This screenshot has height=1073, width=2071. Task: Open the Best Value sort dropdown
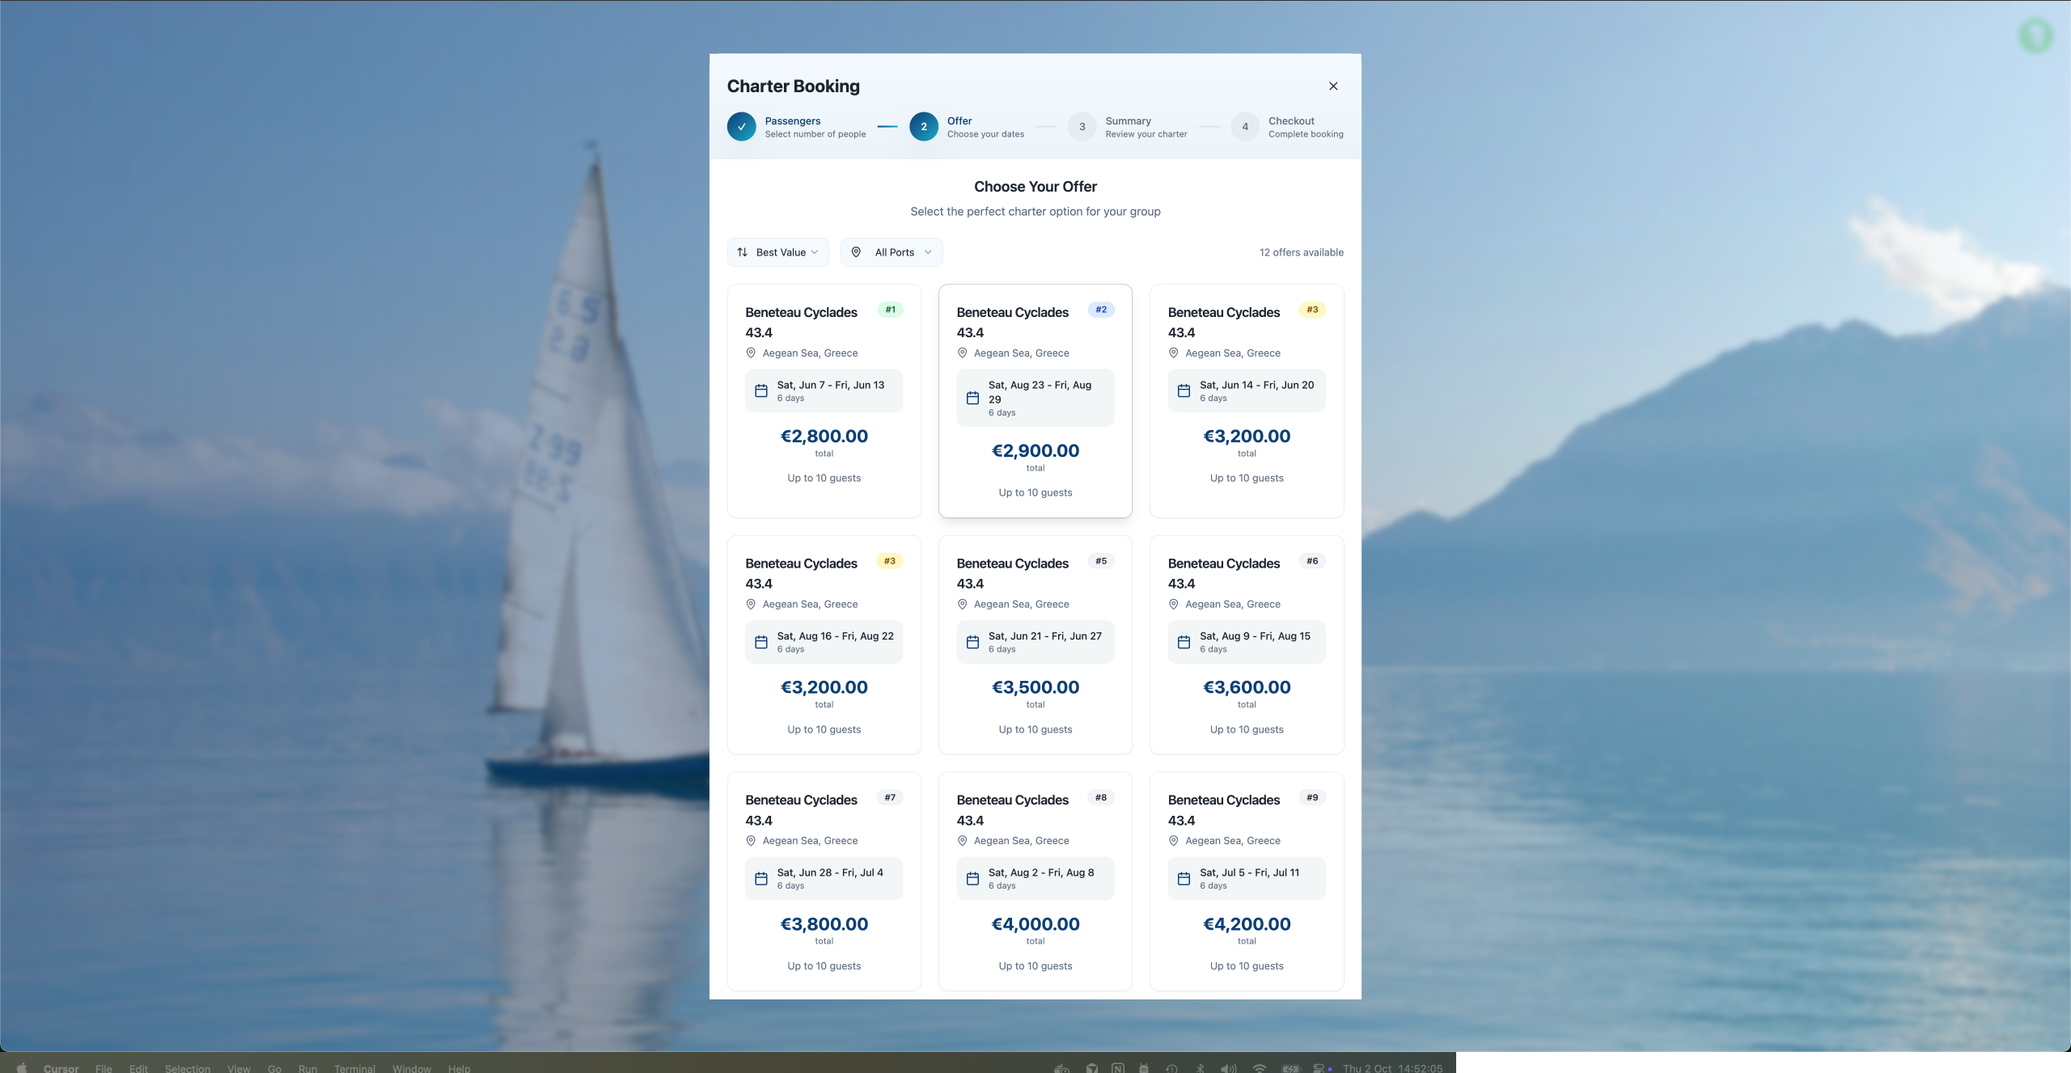(777, 252)
